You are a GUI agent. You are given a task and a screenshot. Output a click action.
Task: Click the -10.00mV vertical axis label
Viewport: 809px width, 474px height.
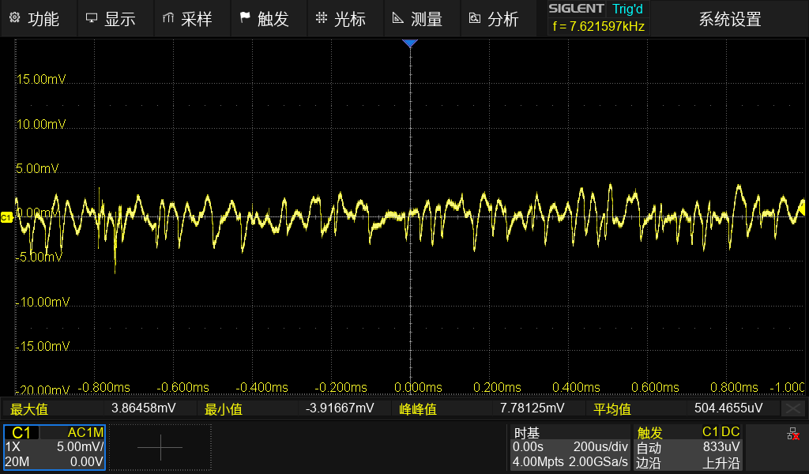tap(43, 302)
